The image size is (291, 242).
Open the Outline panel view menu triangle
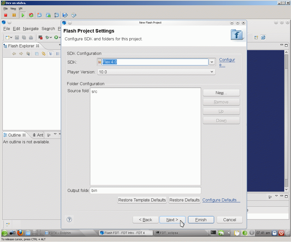pyautogui.click(x=55, y=134)
